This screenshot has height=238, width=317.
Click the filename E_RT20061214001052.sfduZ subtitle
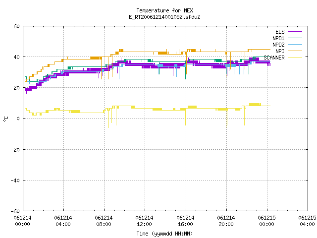click(x=164, y=17)
